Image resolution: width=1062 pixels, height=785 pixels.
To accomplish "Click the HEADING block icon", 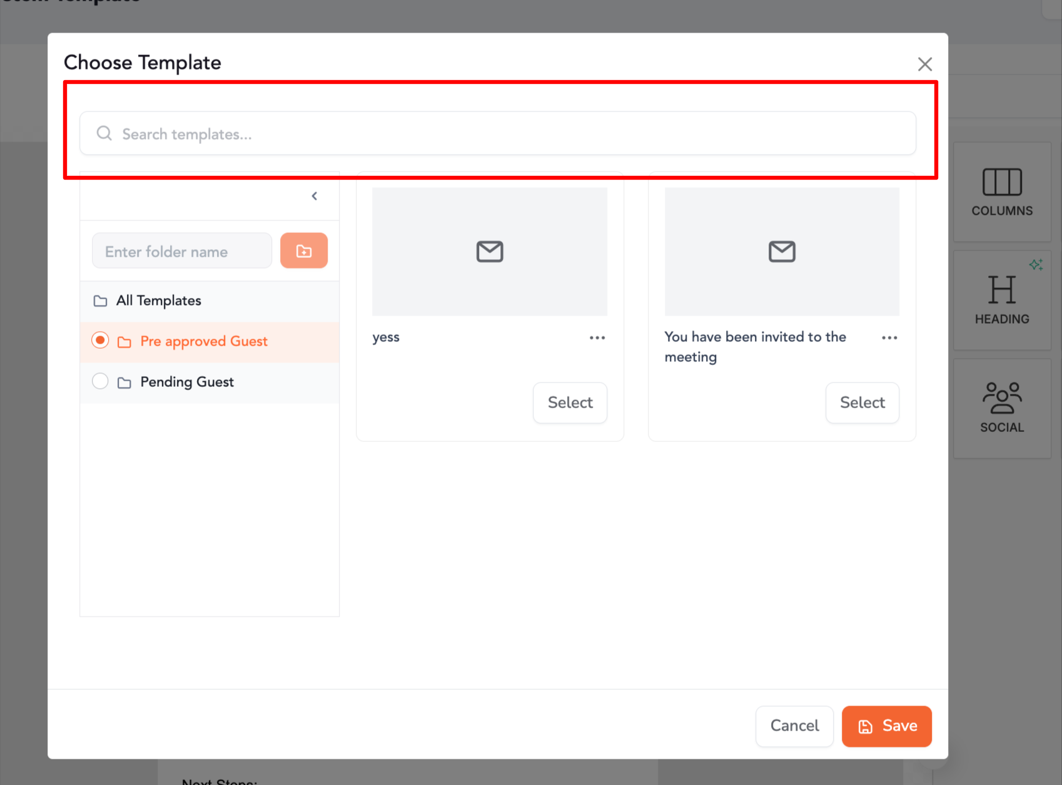I will (1001, 290).
